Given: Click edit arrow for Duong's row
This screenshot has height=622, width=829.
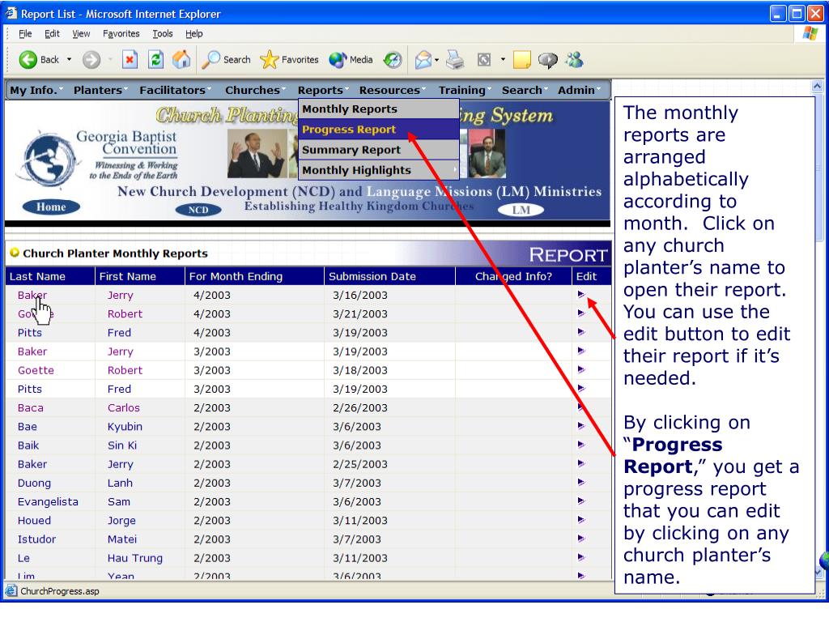Looking at the screenshot, I should (581, 483).
